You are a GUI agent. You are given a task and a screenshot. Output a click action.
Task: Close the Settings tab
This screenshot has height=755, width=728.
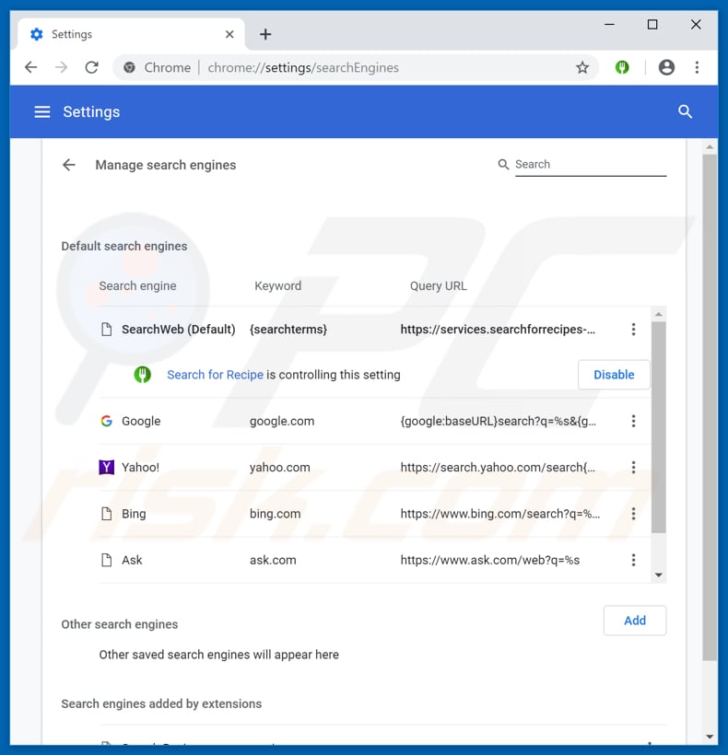(229, 34)
